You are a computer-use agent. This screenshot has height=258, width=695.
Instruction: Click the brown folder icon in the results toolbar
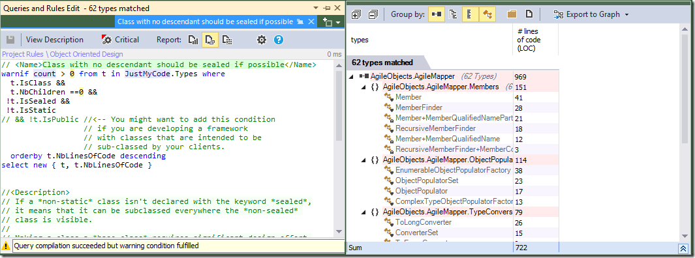pos(512,14)
